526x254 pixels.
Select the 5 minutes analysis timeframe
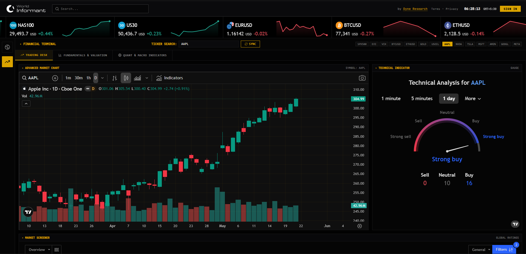click(x=422, y=98)
